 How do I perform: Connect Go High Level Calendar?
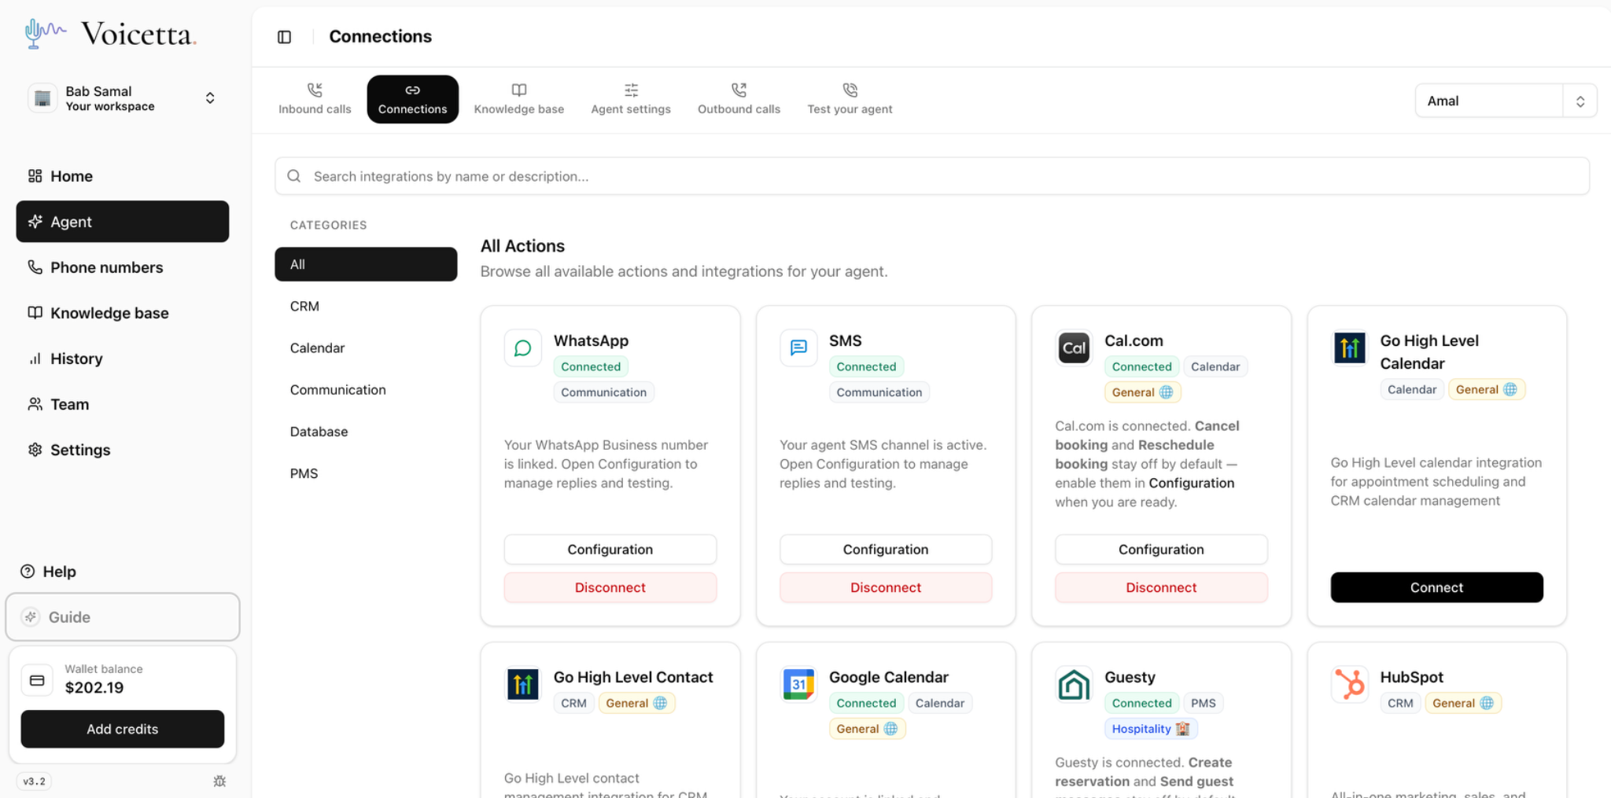(1436, 587)
